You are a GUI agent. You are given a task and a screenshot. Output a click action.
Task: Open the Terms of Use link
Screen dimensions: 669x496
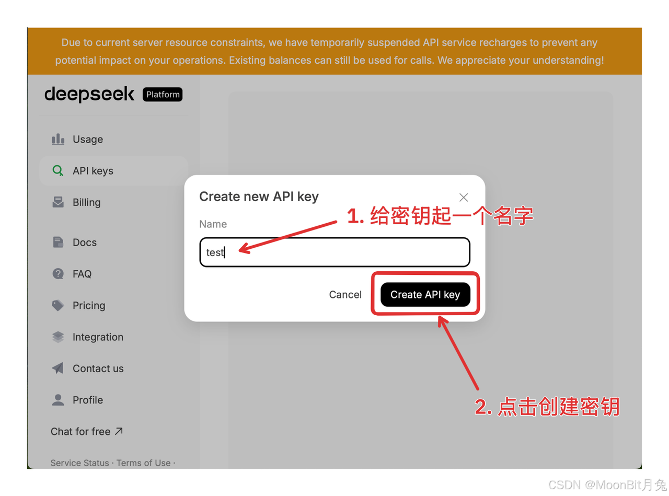pos(144,463)
